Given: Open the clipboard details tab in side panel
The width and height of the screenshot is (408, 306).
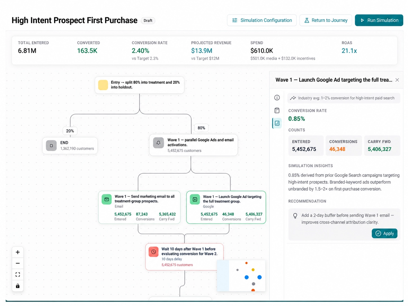Looking at the screenshot, I should click(x=277, y=110).
